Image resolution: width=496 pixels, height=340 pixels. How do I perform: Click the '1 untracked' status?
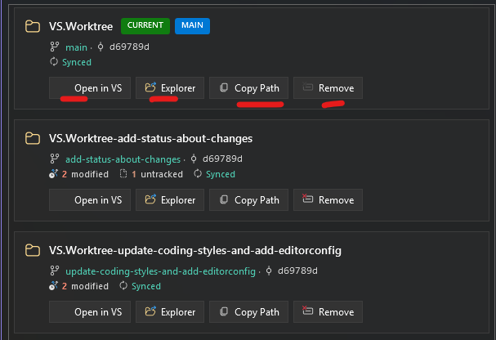pyautogui.click(x=157, y=174)
